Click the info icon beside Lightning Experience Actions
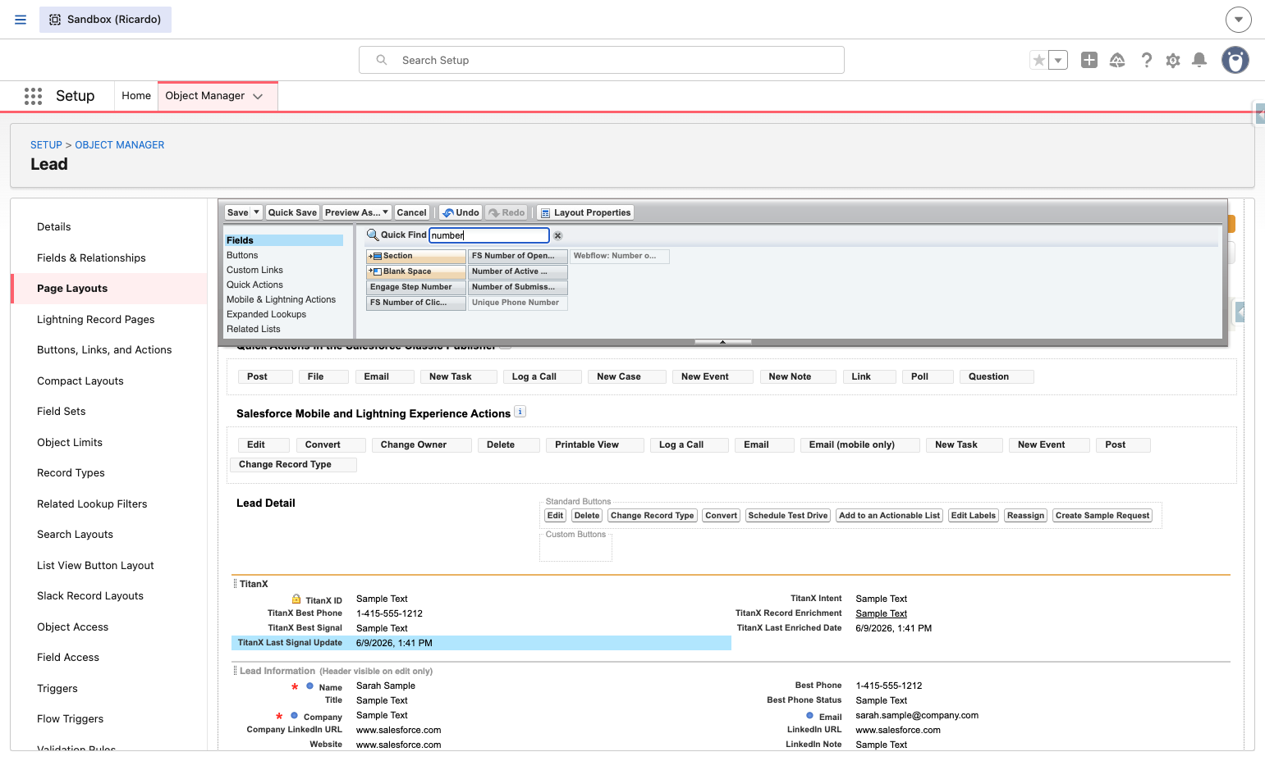The width and height of the screenshot is (1265, 761). tap(520, 412)
